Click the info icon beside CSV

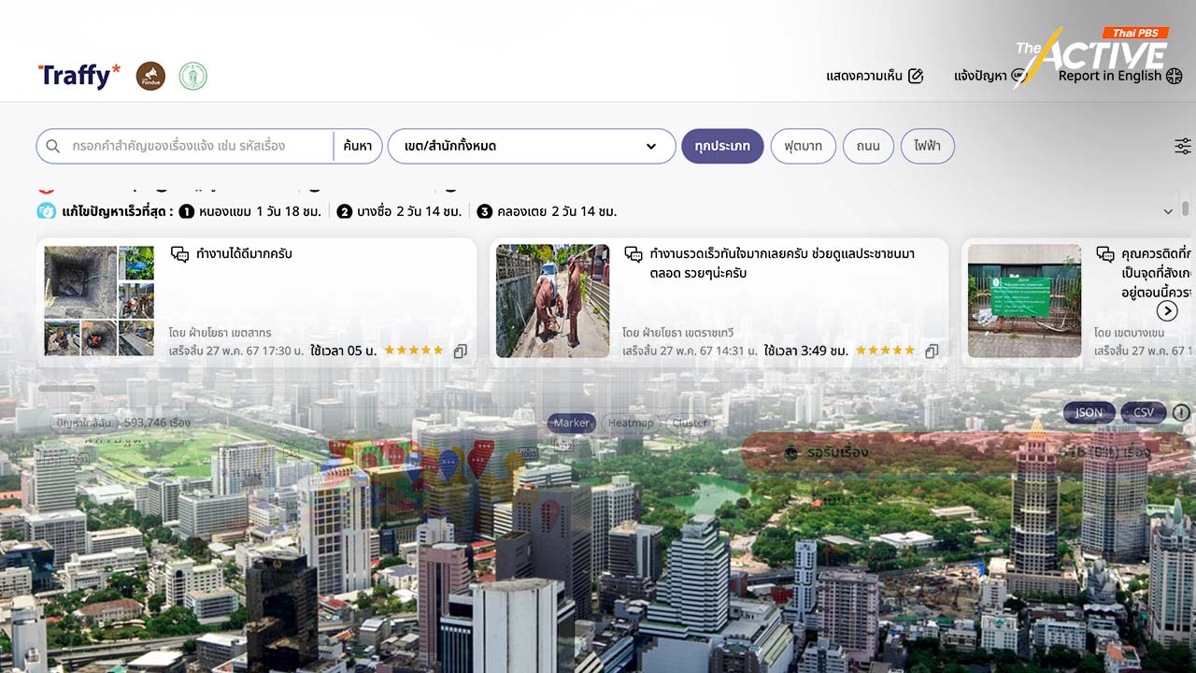pyautogui.click(x=1181, y=412)
